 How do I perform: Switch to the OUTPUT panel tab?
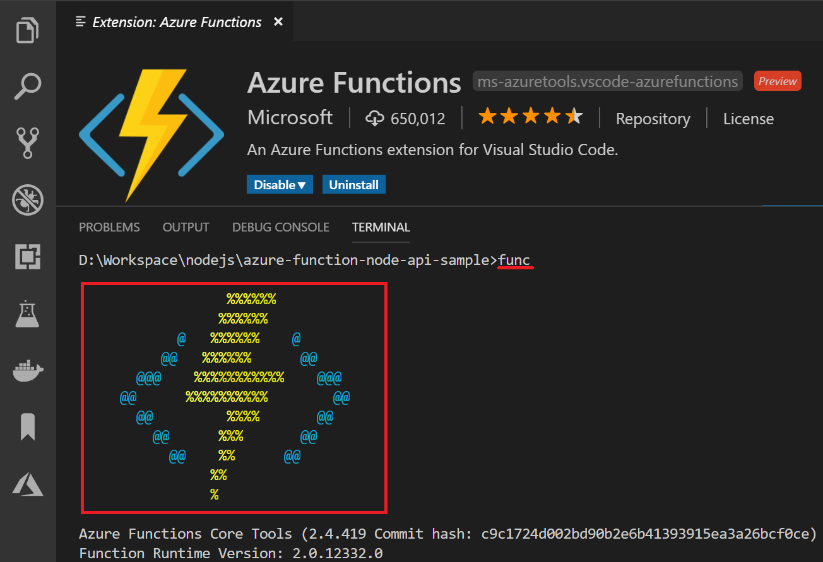[x=186, y=227]
